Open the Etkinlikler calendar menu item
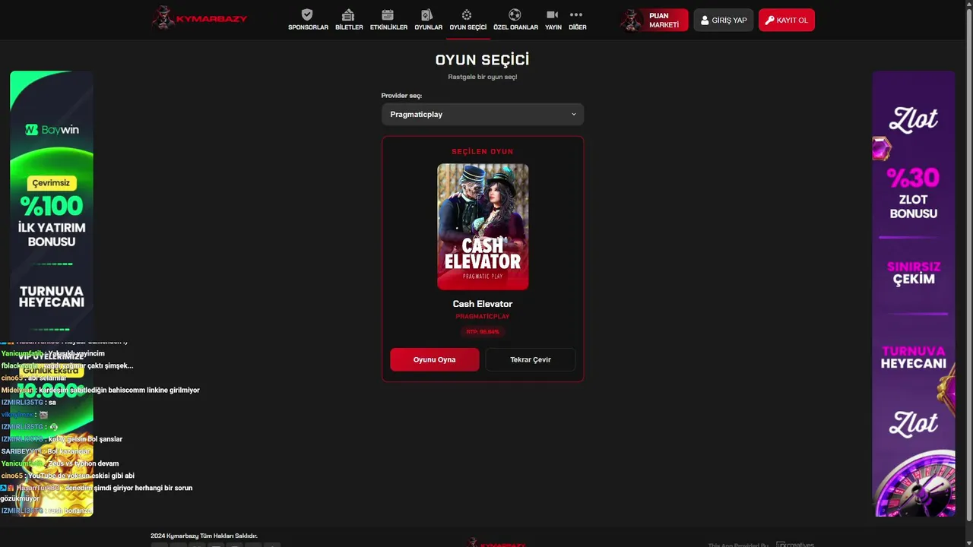The width and height of the screenshot is (973, 547). click(x=388, y=20)
